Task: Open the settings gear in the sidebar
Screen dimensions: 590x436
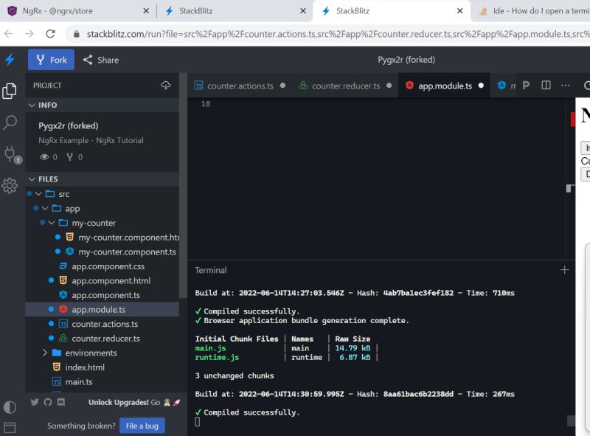Action: click(x=10, y=186)
